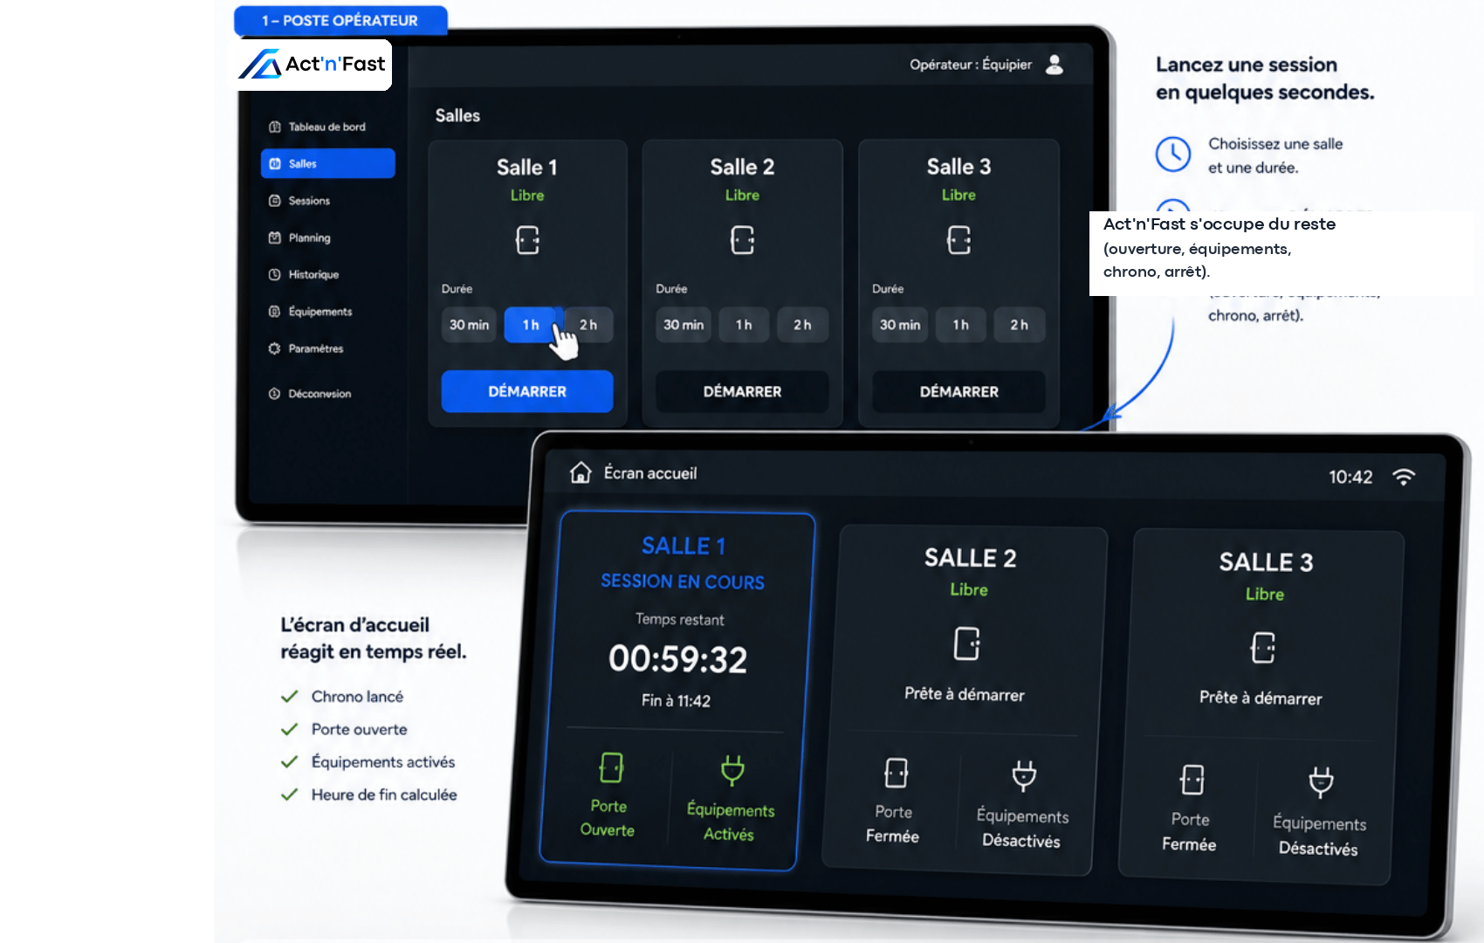The width and height of the screenshot is (1484, 943).
Task: Choose 1 h duration for Salle 2
Action: pyautogui.click(x=744, y=325)
